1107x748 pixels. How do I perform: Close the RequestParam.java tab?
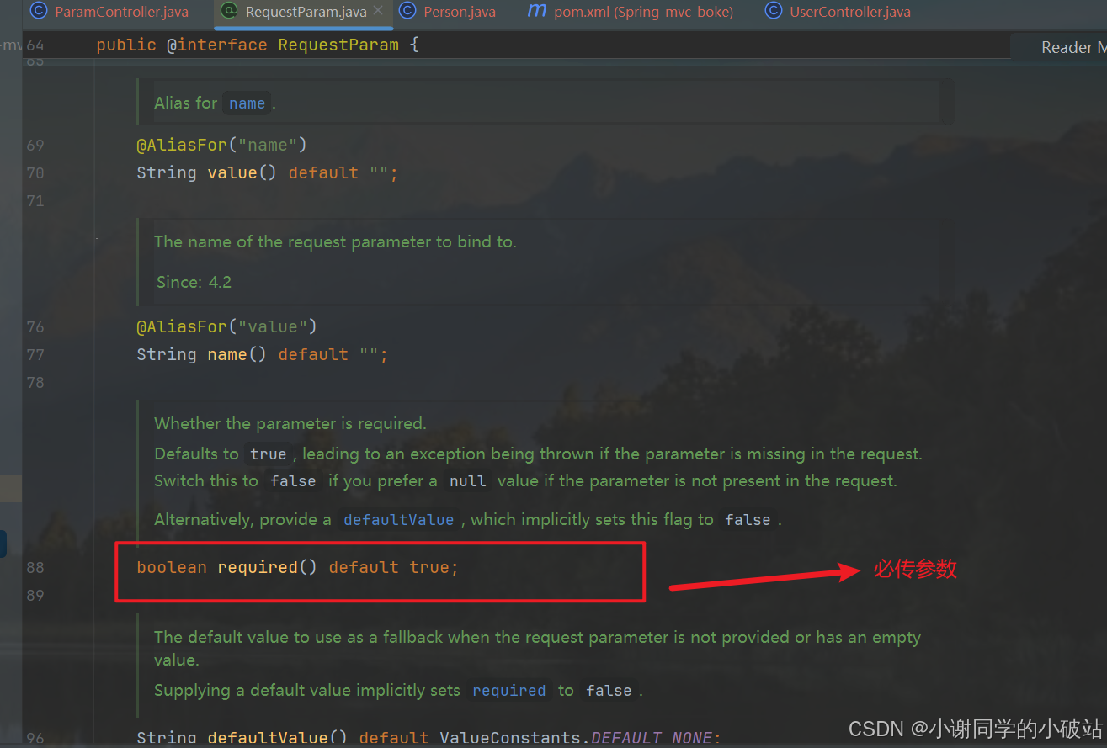378,12
